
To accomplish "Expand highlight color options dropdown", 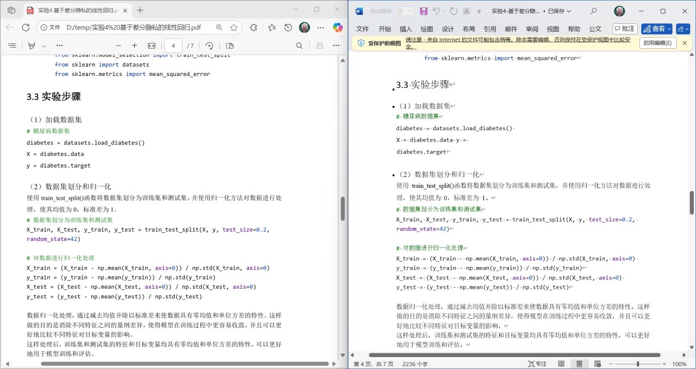I will pyautogui.click(x=43, y=46).
